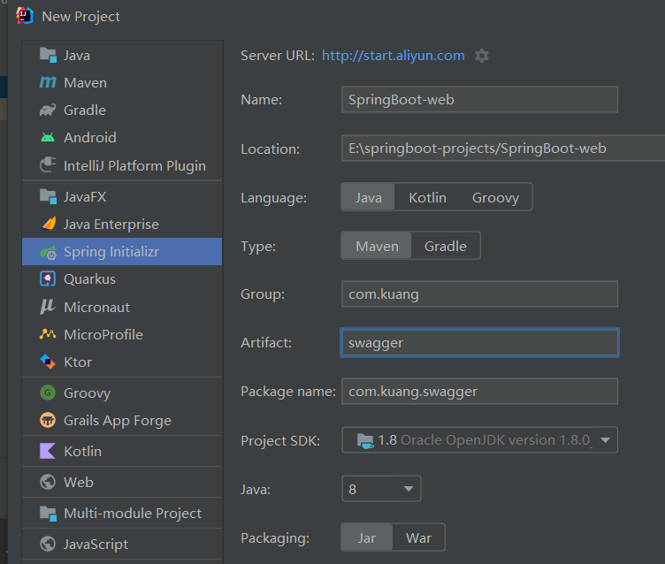Click the Java Enterprise flame icon
This screenshot has width=665, height=564.
pyautogui.click(x=49, y=224)
